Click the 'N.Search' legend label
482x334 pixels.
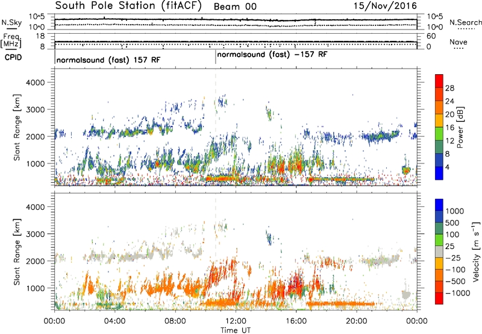pyautogui.click(x=465, y=22)
